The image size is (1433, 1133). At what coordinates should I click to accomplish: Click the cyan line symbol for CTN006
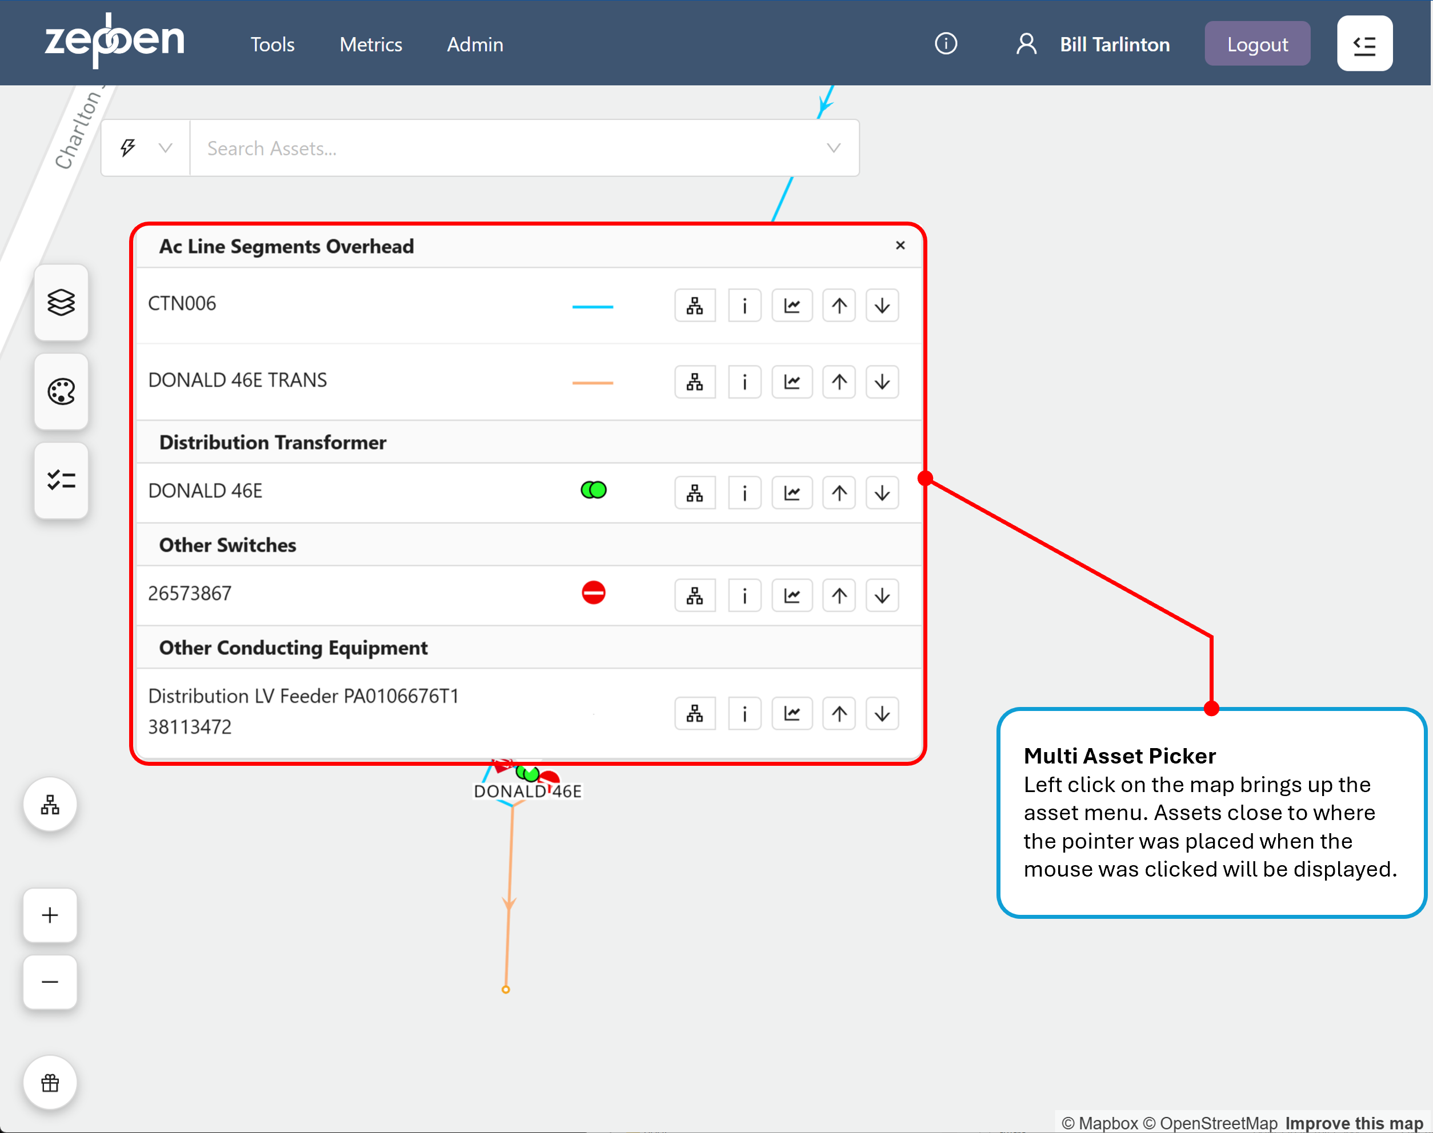tap(593, 307)
